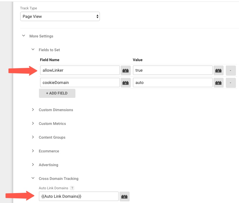Open variable picker for allowLinker field name
Screen dimensions: 239x203
126,70
